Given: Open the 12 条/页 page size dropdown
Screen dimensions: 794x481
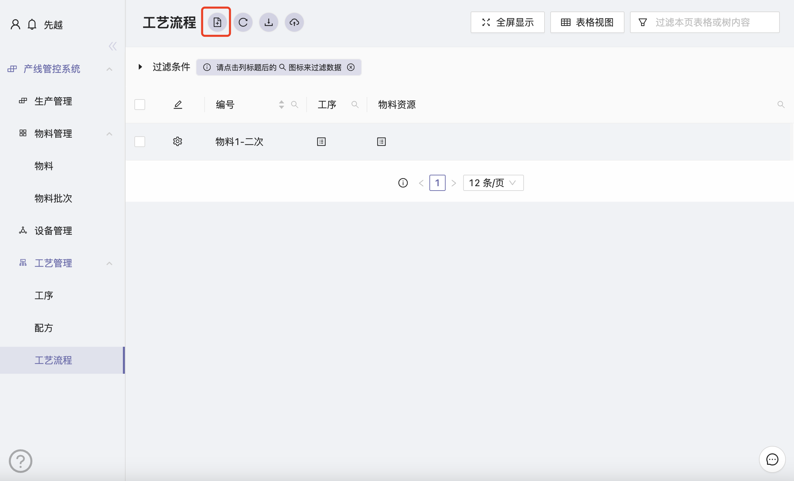Looking at the screenshot, I should coord(493,183).
